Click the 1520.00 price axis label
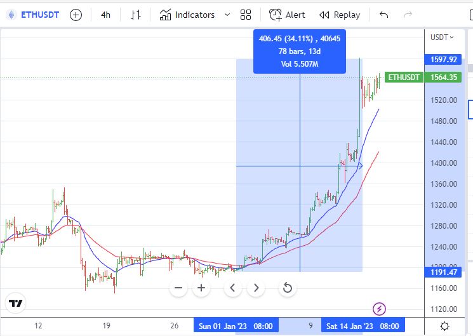Viewport: 473px width, 336px height. [x=444, y=100]
